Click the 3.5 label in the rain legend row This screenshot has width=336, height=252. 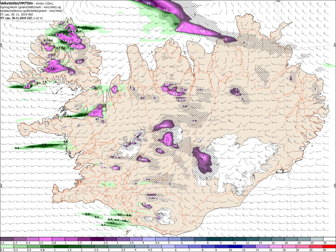(123, 250)
